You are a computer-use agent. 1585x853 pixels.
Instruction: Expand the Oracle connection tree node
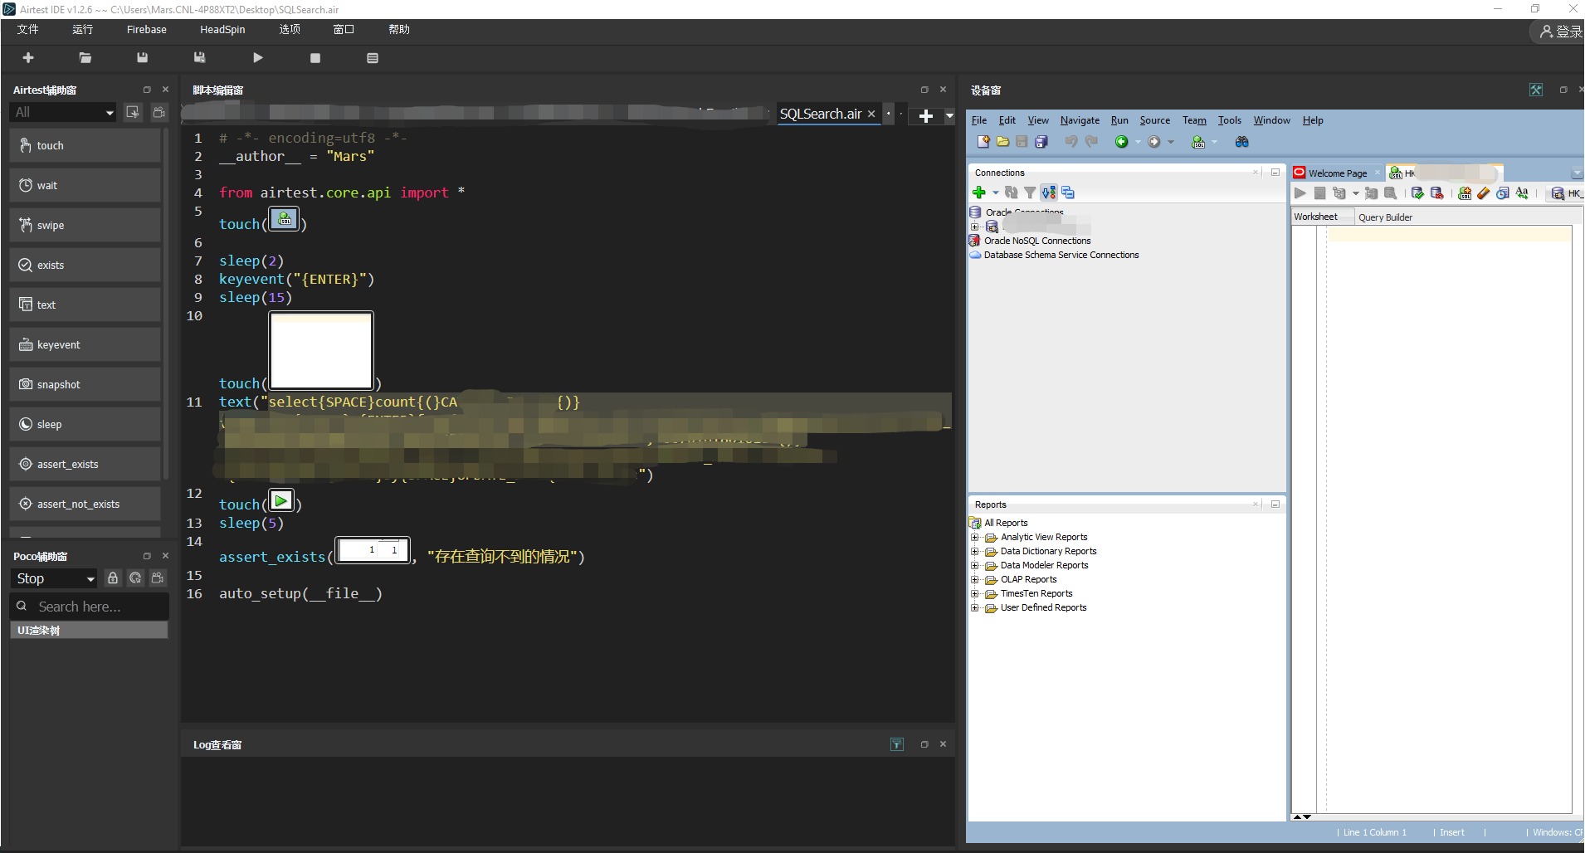pos(975,227)
